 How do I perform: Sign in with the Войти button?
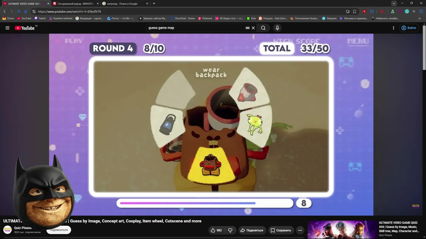(409, 28)
